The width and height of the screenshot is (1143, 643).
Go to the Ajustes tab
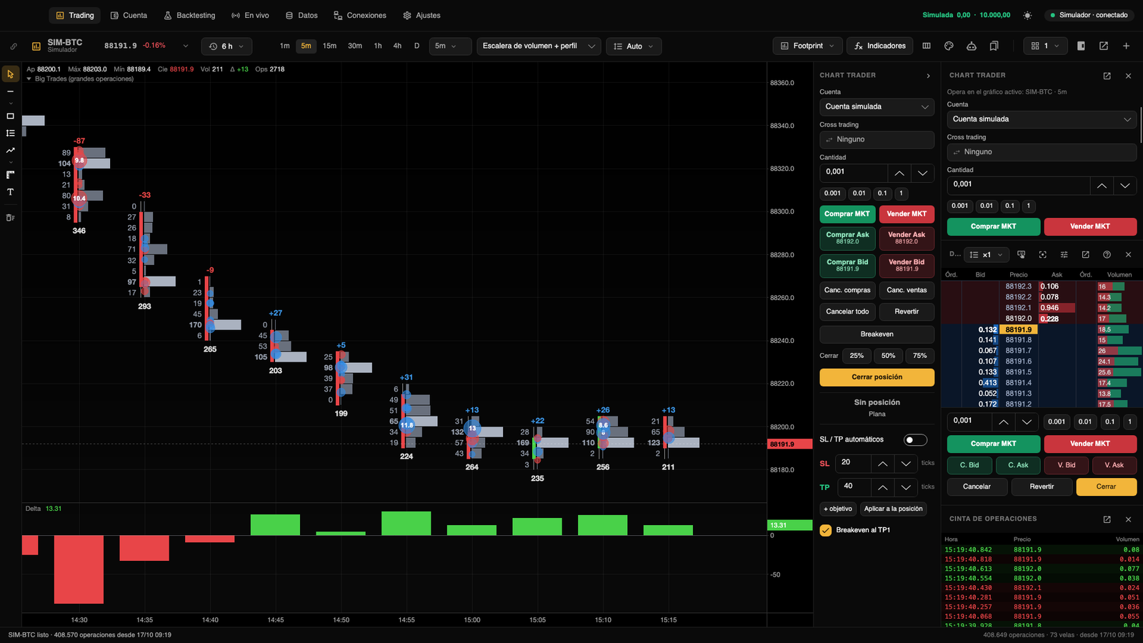click(421, 15)
